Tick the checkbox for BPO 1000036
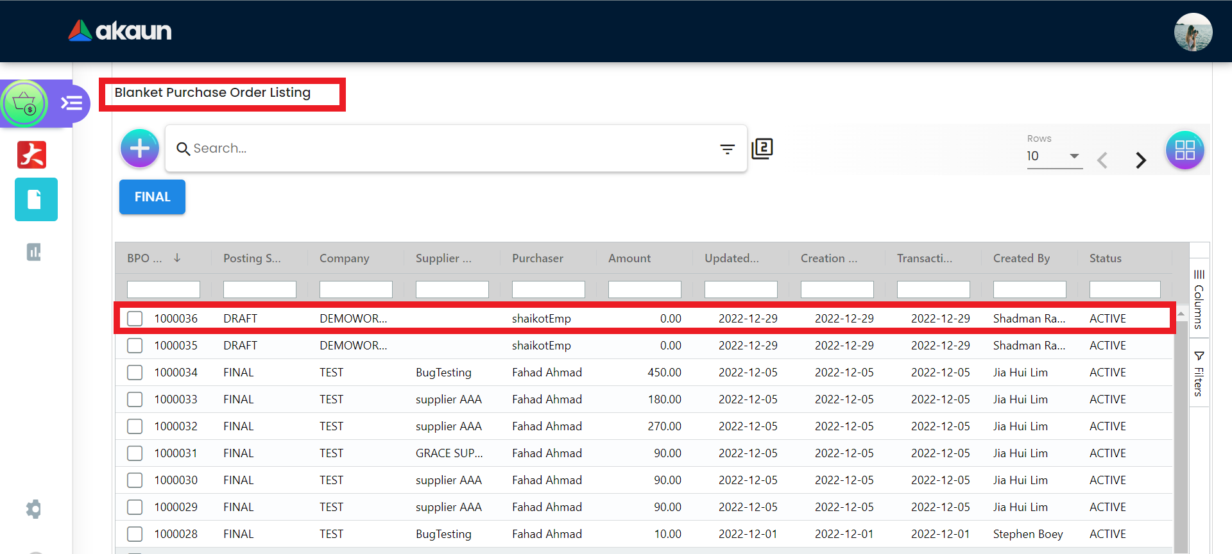 (135, 319)
